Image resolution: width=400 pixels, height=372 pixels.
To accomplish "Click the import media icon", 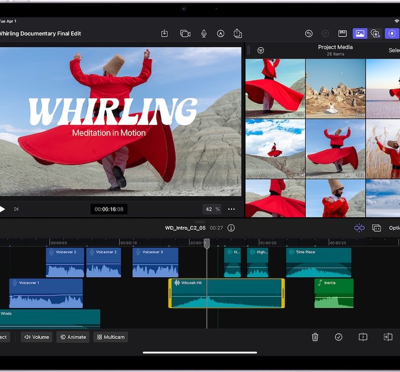I will [x=165, y=34].
